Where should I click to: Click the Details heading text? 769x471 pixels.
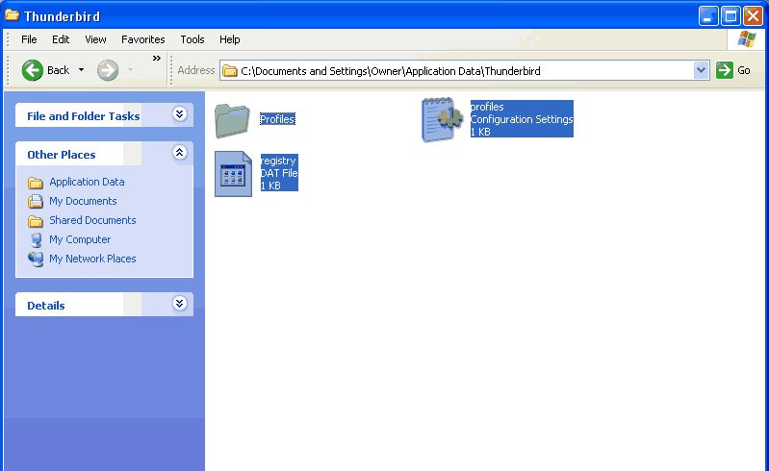pyautogui.click(x=46, y=306)
